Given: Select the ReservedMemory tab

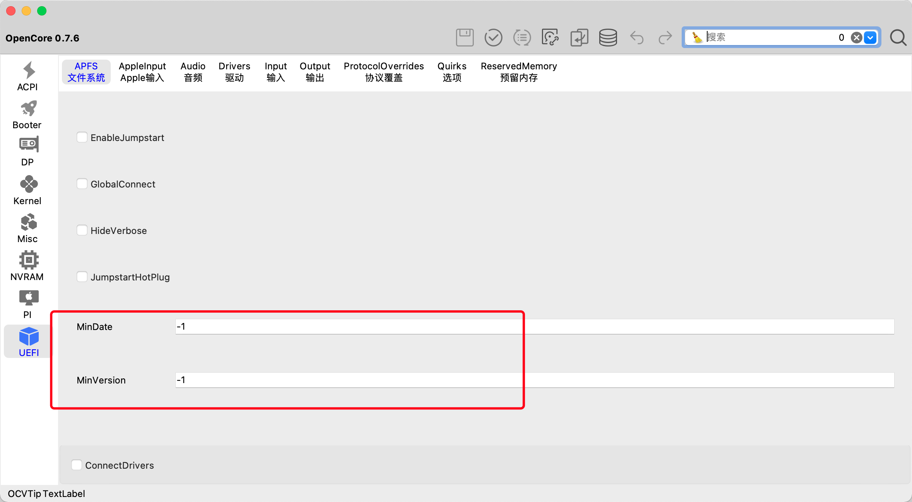Looking at the screenshot, I should tap(519, 72).
